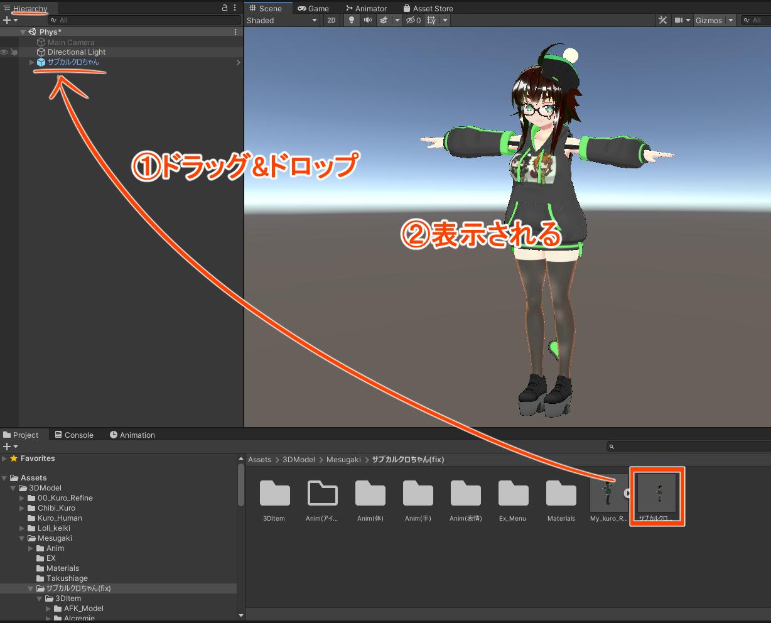
Task: Toggle scene audio speaker icon
Action: 367,20
